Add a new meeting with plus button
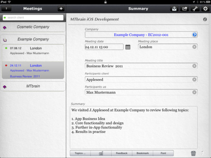 point(61,9)
